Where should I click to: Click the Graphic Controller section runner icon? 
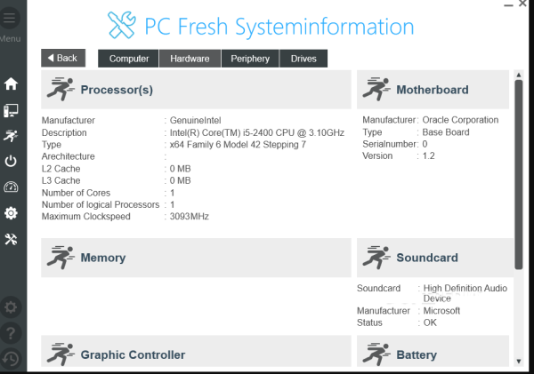(x=61, y=354)
